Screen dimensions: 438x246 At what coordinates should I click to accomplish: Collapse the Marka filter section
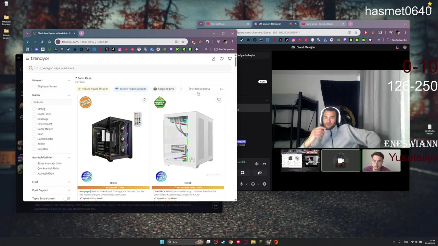tap(69, 95)
